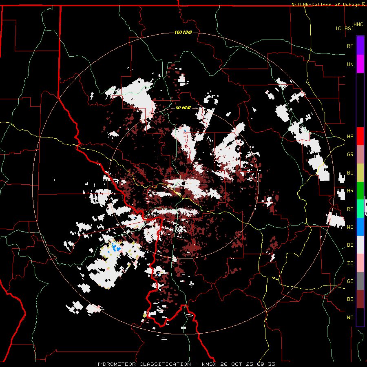Pick the HR green legend block
This screenshot has height=367, width=367.
[360, 191]
